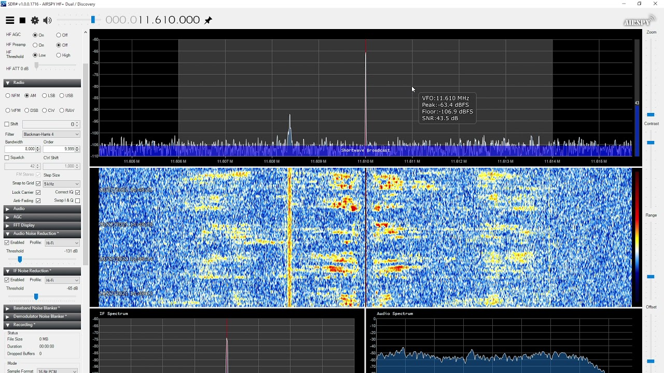The image size is (664, 373).
Task: Expand the FFT Display panel
Action: point(42,225)
